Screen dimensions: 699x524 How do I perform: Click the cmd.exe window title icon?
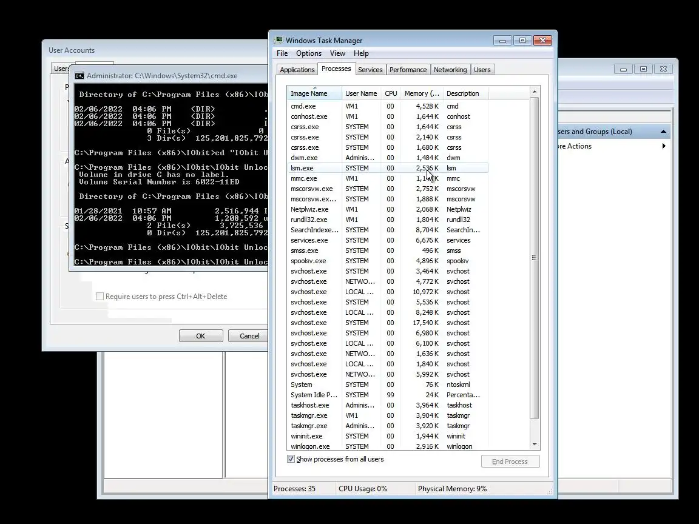pos(79,76)
